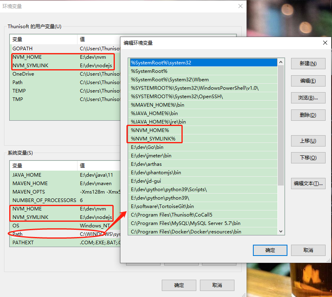
Task: Select E:\dev\Go\bin entry
Action: (x=203, y=147)
